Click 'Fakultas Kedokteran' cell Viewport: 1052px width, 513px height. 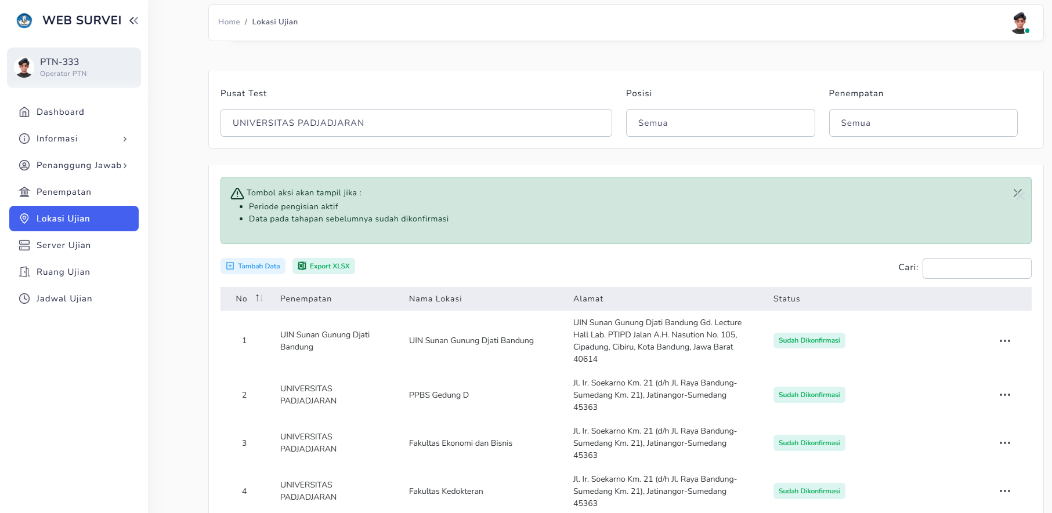point(446,491)
